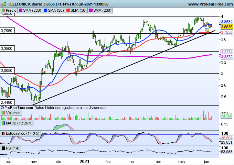Click the yellow 3,8635 current price tag

click(227, 27)
